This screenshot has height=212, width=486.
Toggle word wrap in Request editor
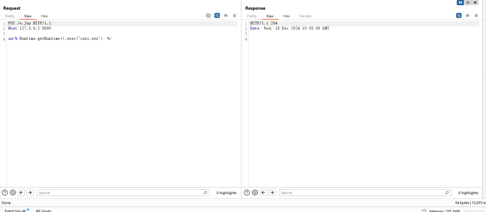click(217, 16)
